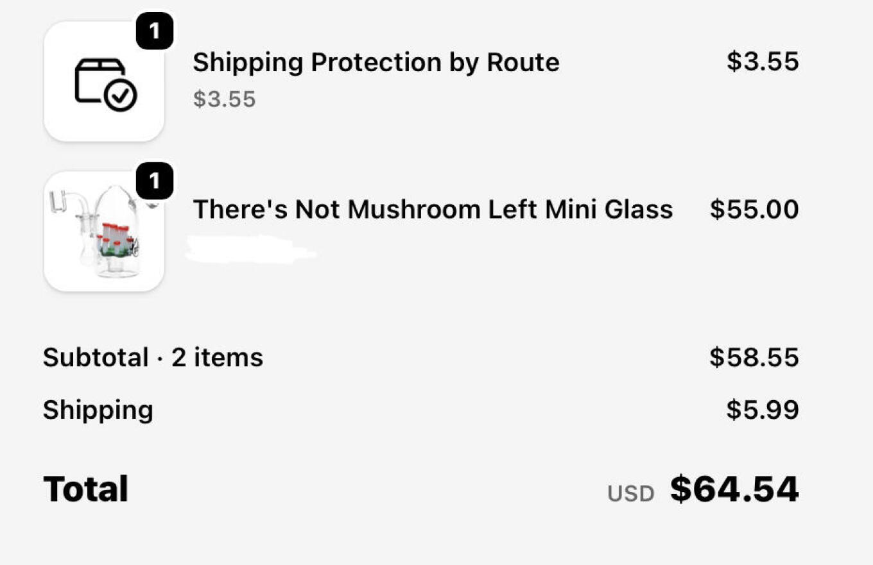Click the blurred variant text under Mini Glass
Viewport: 873px width, 565px height.
click(x=250, y=250)
